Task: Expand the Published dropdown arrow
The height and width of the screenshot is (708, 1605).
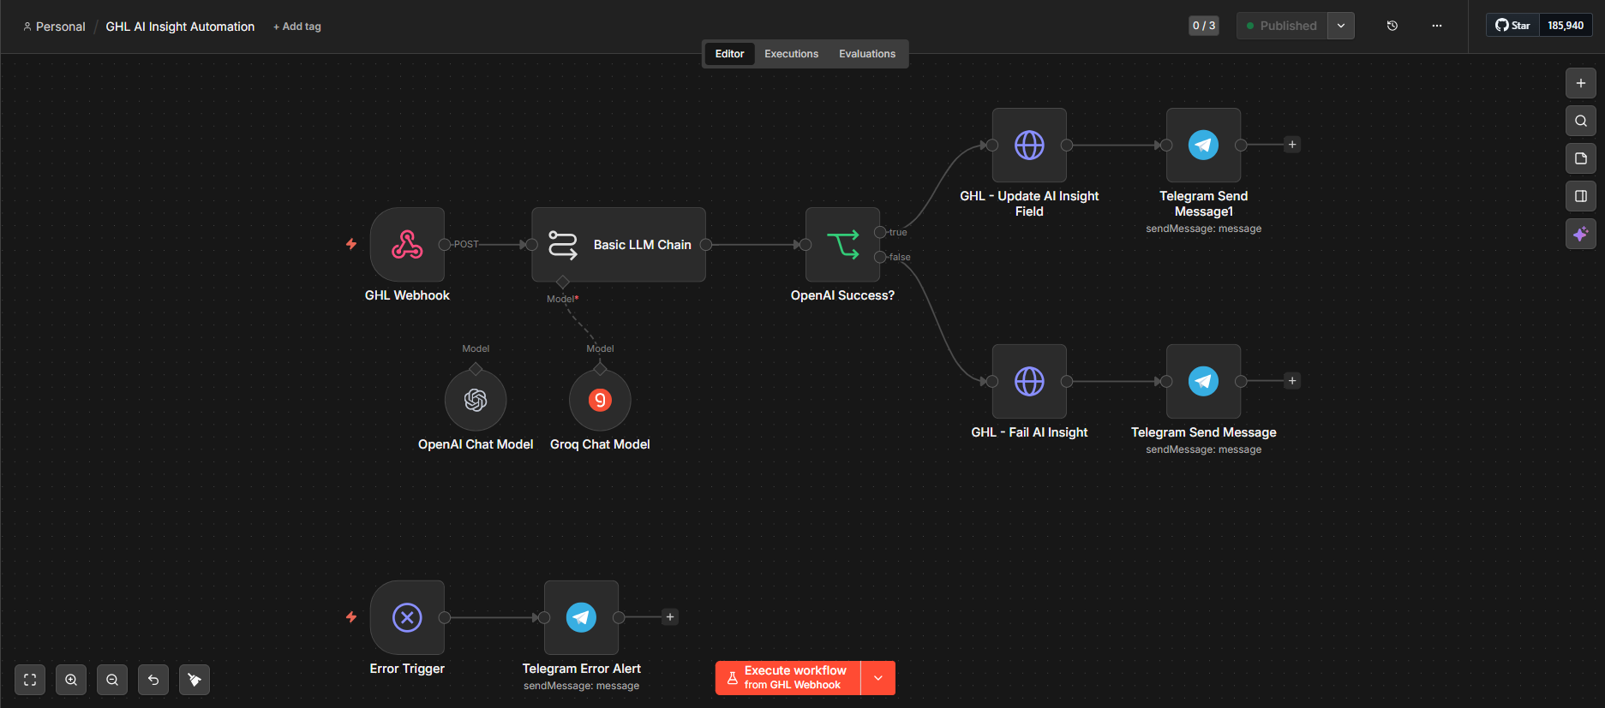Action: [1341, 26]
